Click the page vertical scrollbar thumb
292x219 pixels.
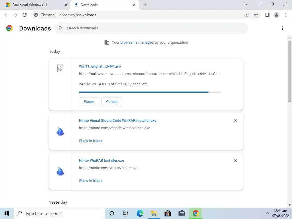289,72
